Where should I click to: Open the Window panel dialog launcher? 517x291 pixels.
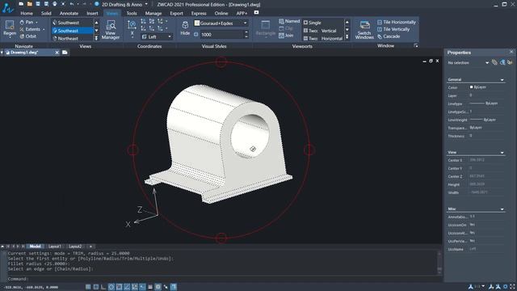click(416, 46)
